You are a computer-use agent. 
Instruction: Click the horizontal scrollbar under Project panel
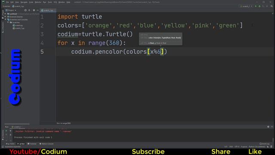tap(17, 124)
